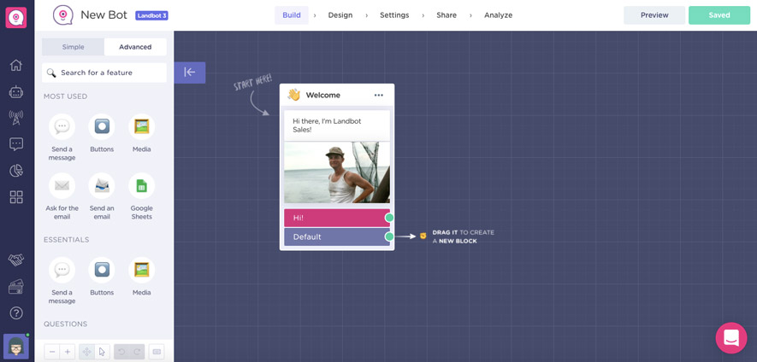Open keyboard shortcuts icon
The height and width of the screenshot is (362, 757).
click(x=157, y=352)
